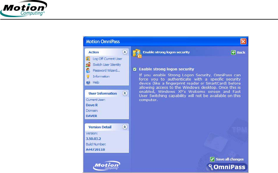
Task: Click the Help question mark icon
Action: click(88, 82)
